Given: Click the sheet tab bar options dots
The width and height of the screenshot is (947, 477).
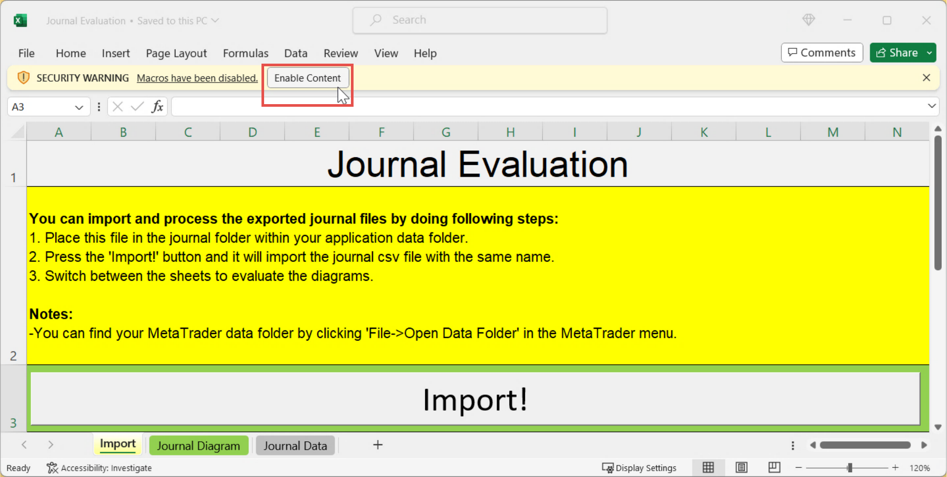Looking at the screenshot, I should [793, 445].
